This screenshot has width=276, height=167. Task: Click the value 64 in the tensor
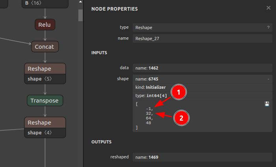(150, 118)
